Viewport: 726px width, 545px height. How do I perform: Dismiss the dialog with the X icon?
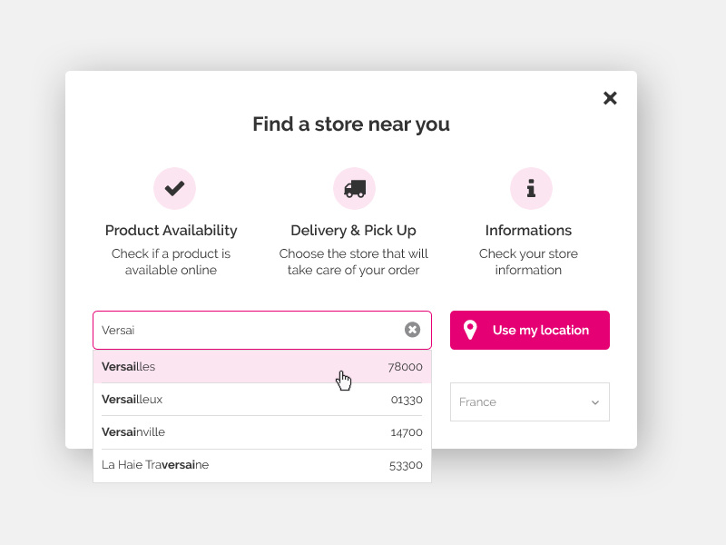(609, 97)
